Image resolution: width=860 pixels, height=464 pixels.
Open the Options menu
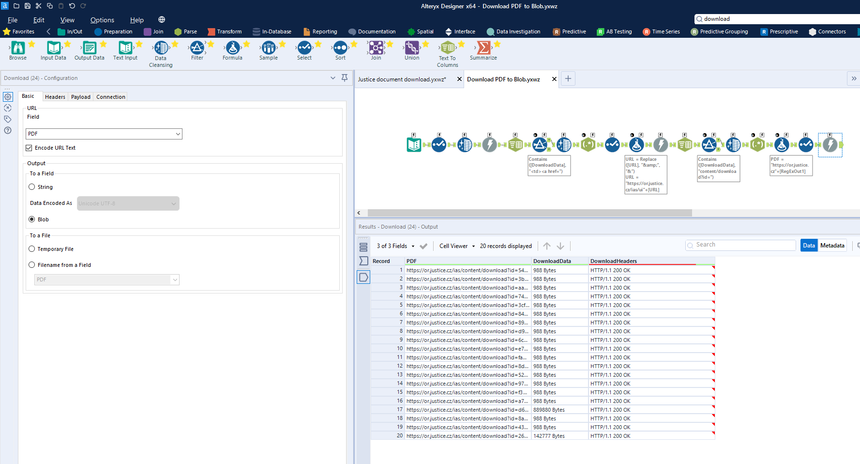coord(102,20)
